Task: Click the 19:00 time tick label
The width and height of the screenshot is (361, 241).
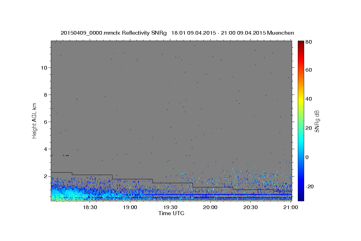Action: 130,207
